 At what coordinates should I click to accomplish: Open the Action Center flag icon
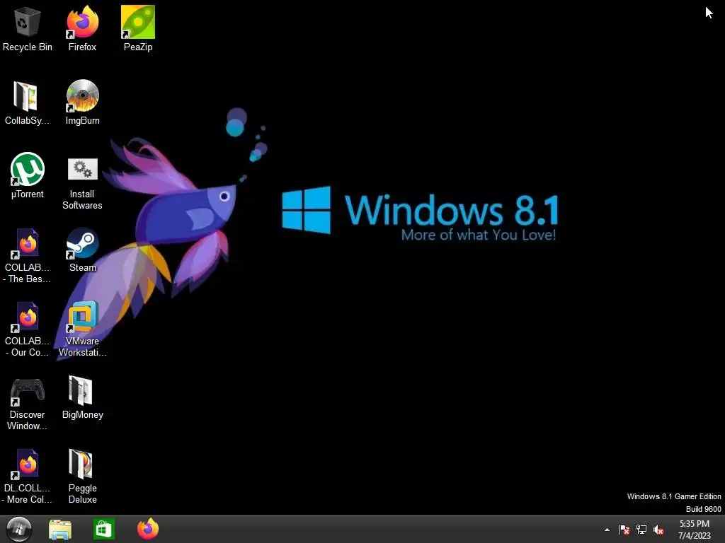tap(624, 530)
